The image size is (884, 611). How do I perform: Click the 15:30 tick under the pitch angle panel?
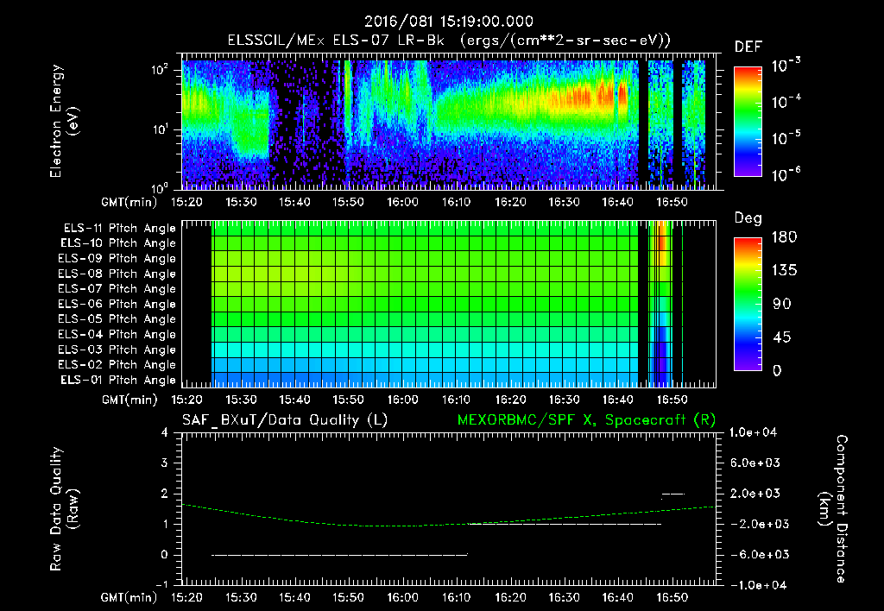pyautogui.click(x=241, y=400)
